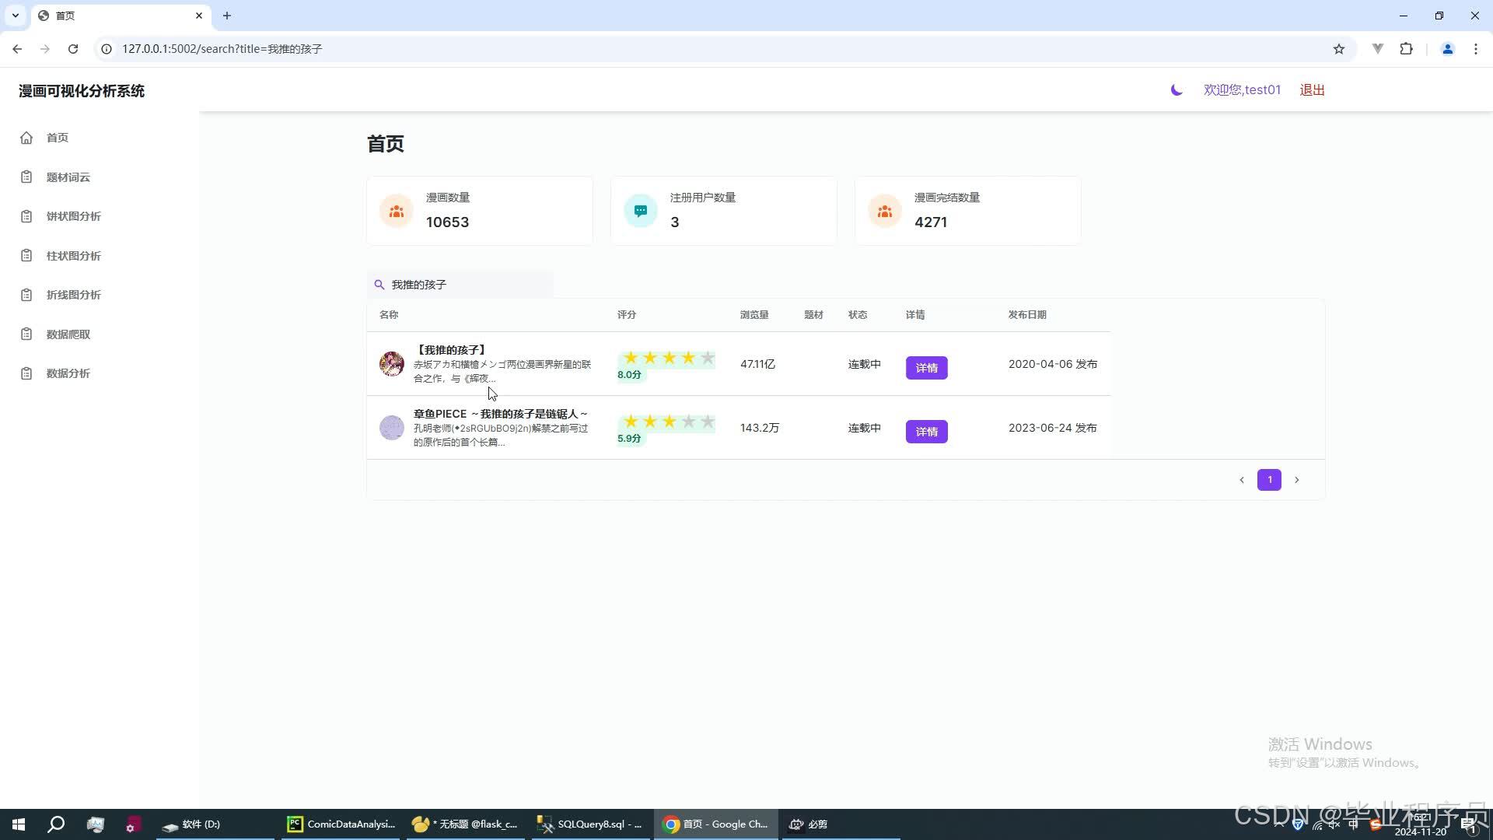
Task: Click the 【我推的孩子】 title text
Action: (x=451, y=350)
